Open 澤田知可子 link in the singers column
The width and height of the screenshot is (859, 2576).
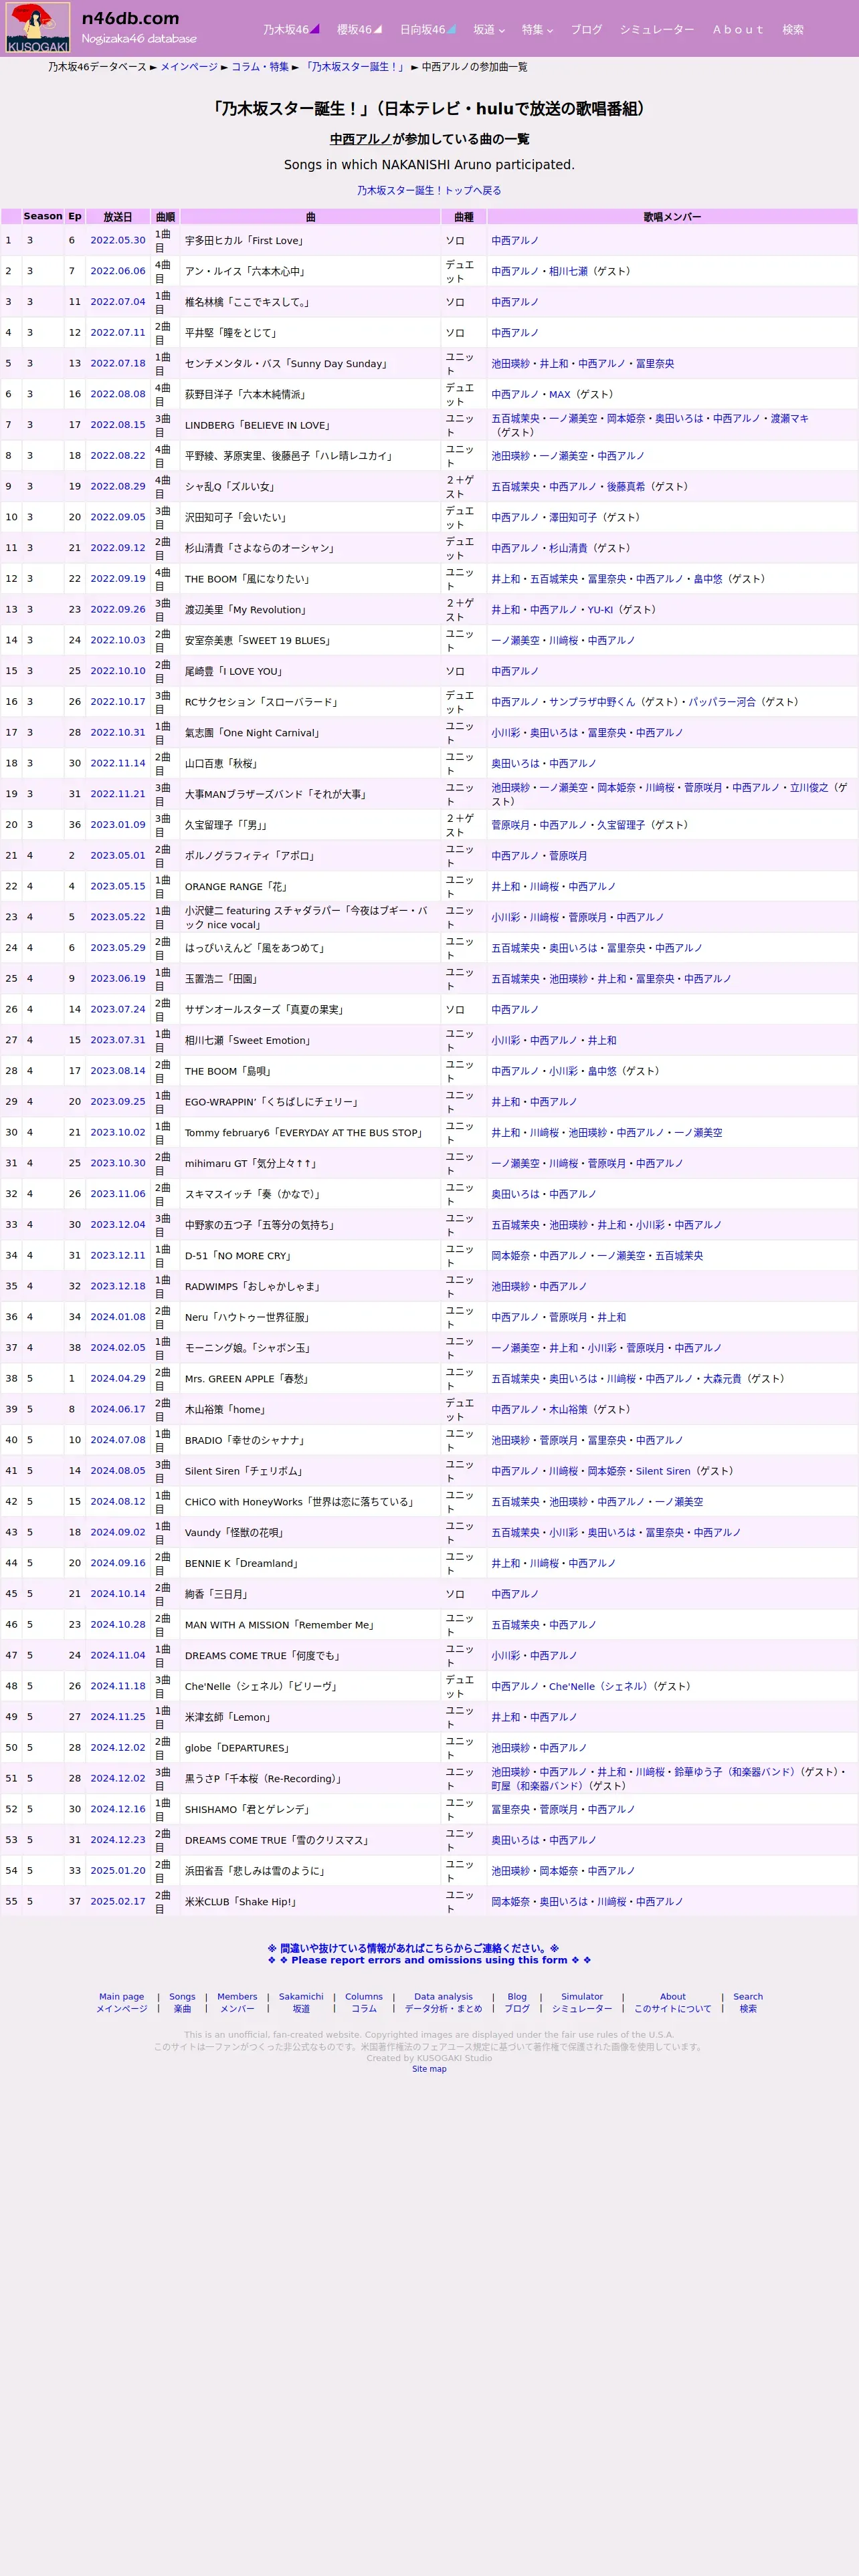tap(573, 518)
